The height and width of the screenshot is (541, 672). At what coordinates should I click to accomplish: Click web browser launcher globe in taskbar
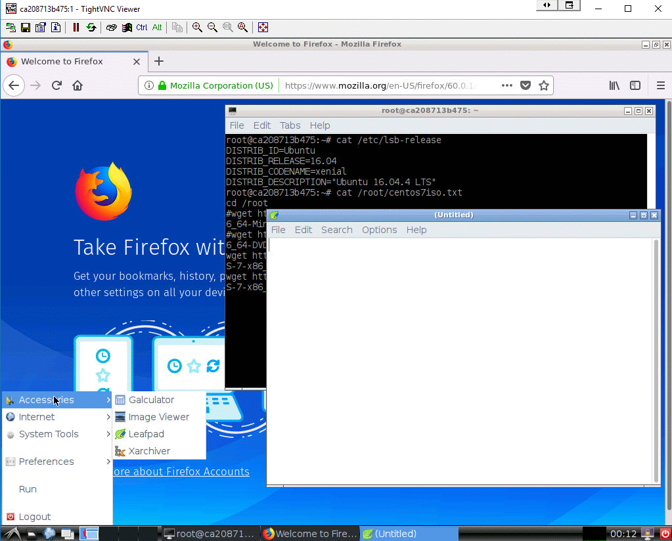[x=49, y=534]
